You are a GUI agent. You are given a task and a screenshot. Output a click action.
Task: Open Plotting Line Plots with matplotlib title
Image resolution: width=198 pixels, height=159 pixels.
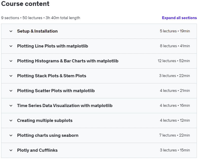pos(53,46)
